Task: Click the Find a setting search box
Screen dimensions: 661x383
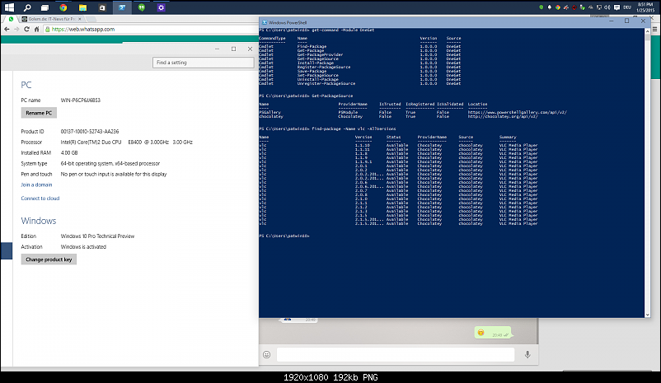Action: (204, 63)
